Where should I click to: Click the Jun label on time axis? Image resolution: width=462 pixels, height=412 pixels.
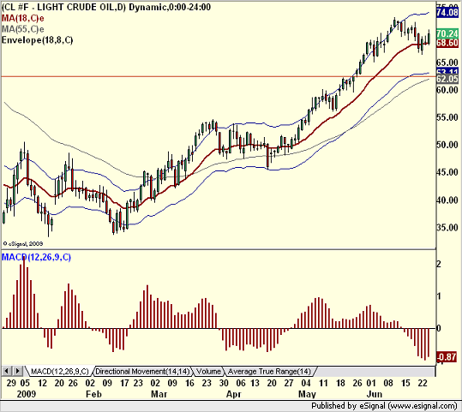click(x=375, y=394)
